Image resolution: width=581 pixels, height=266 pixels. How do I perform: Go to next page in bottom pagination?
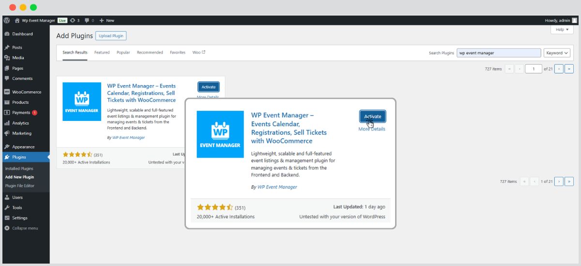coord(559,181)
